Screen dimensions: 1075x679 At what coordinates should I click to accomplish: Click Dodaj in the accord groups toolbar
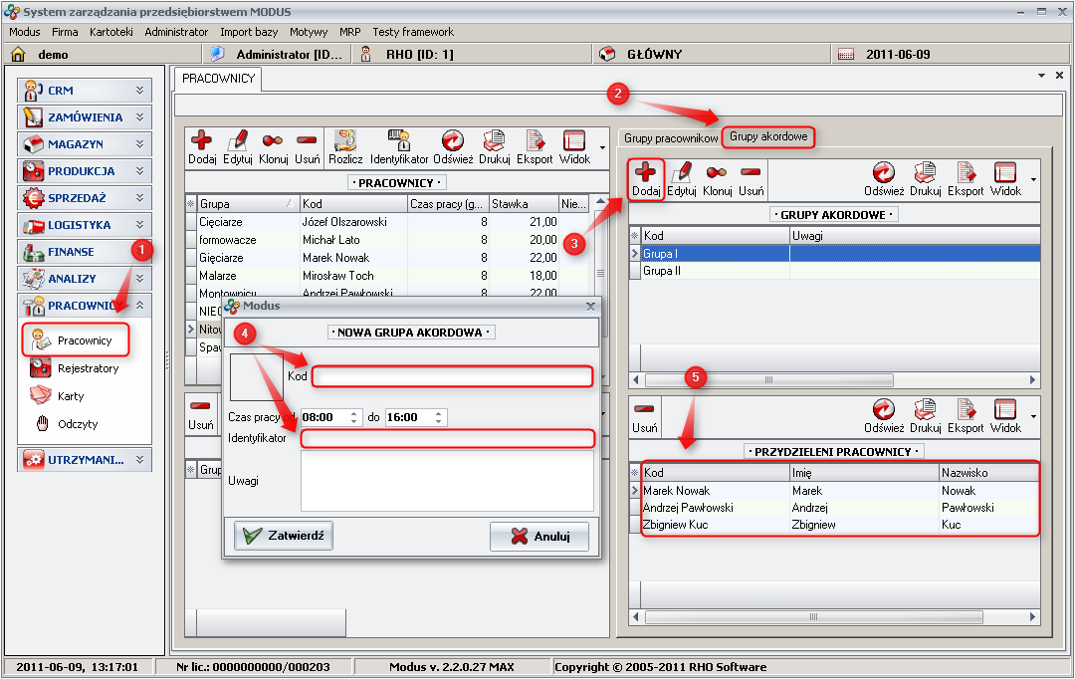646,179
